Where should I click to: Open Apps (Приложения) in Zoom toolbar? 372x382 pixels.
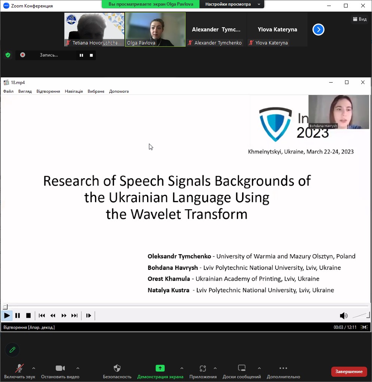[x=203, y=368]
